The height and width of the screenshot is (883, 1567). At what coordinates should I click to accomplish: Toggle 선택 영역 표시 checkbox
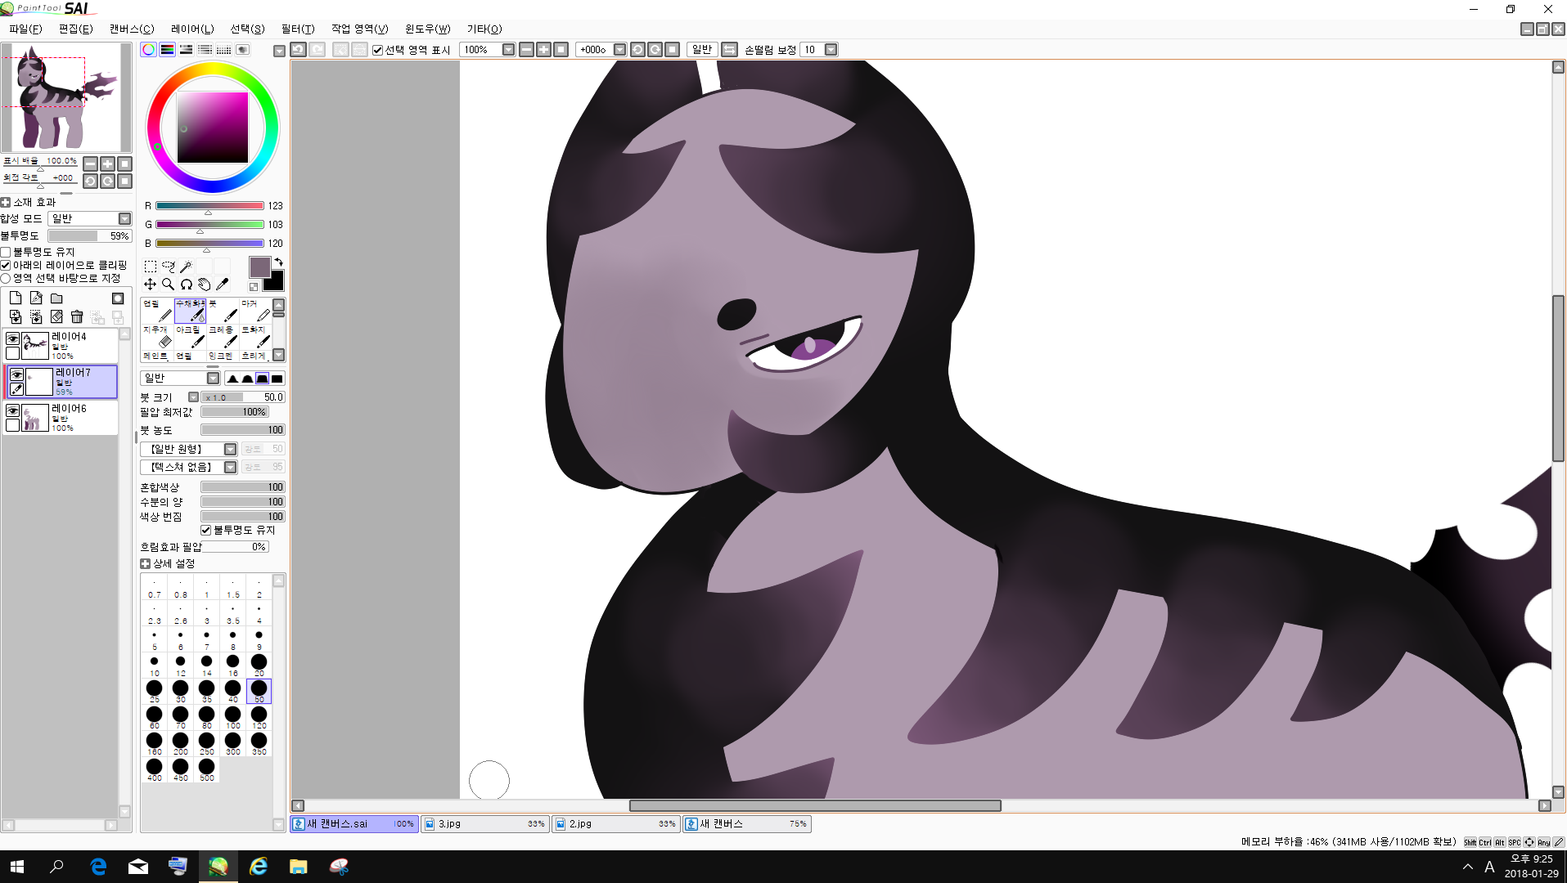pyautogui.click(x=377, y=50)
